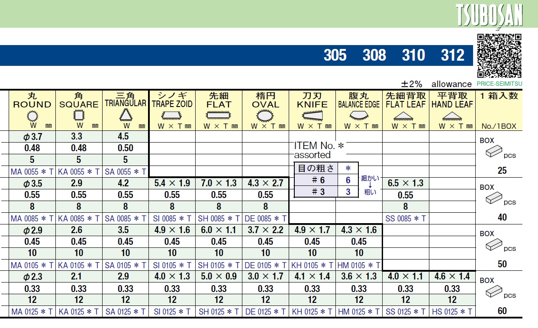Select series number 308 in the header
Screen dimensions: 538x328
(x=374, y=55)
